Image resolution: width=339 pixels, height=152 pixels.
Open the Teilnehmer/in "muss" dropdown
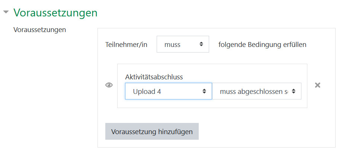[183, 44]
